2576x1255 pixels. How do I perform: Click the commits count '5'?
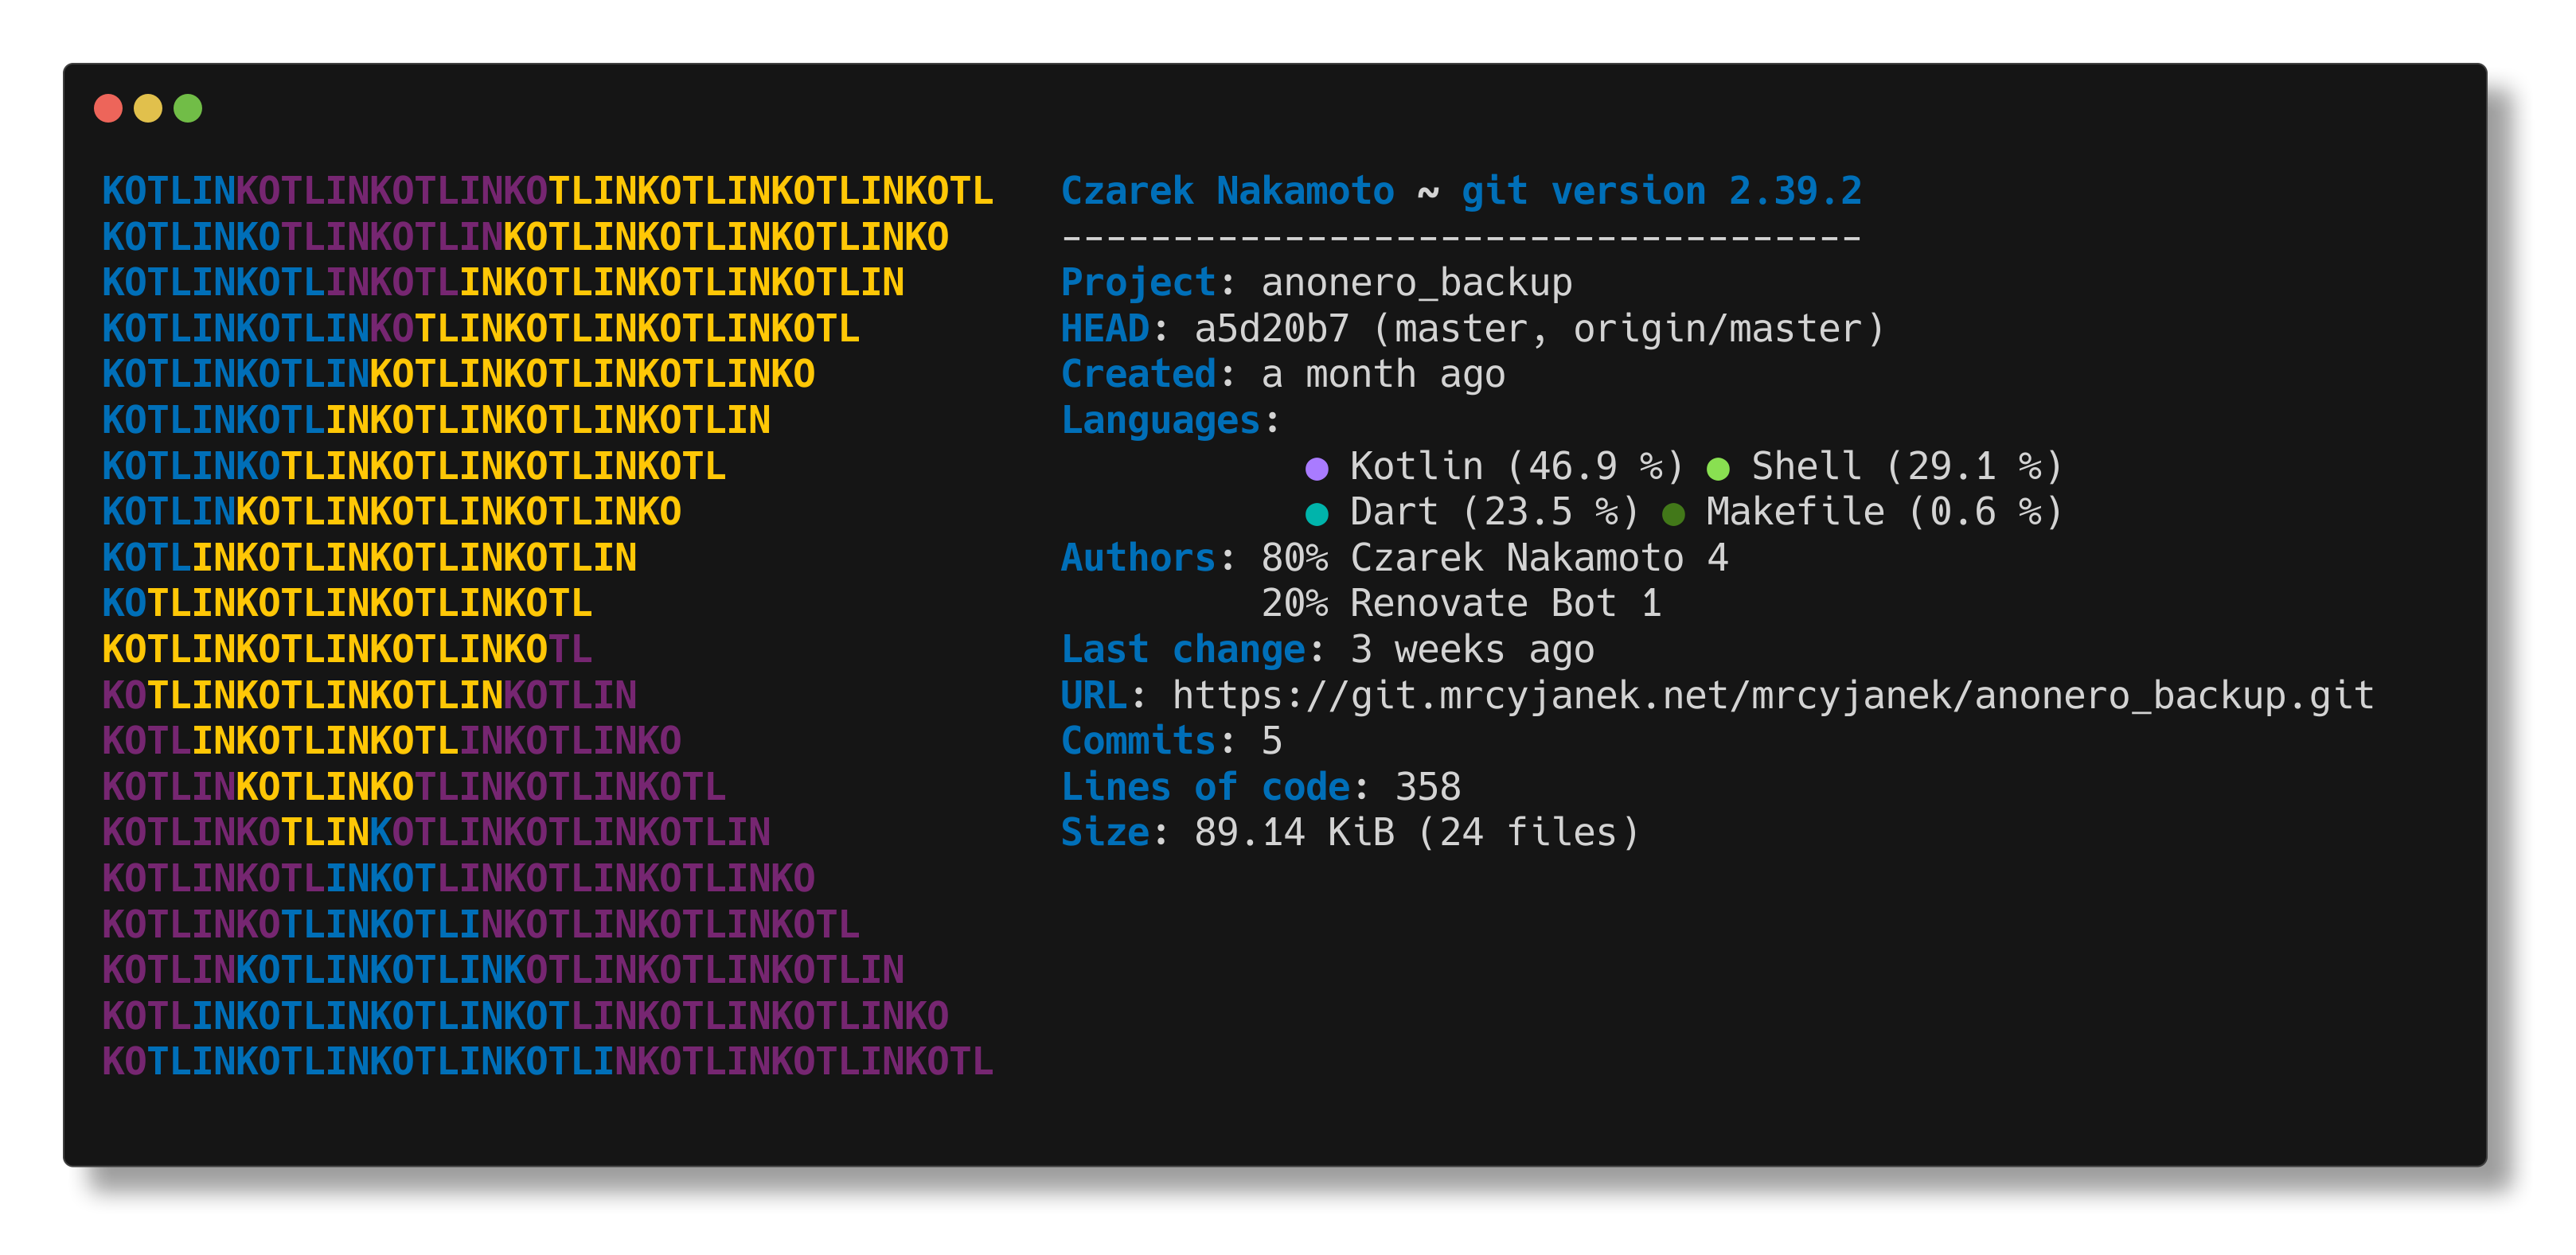[x=1272, y=741]
